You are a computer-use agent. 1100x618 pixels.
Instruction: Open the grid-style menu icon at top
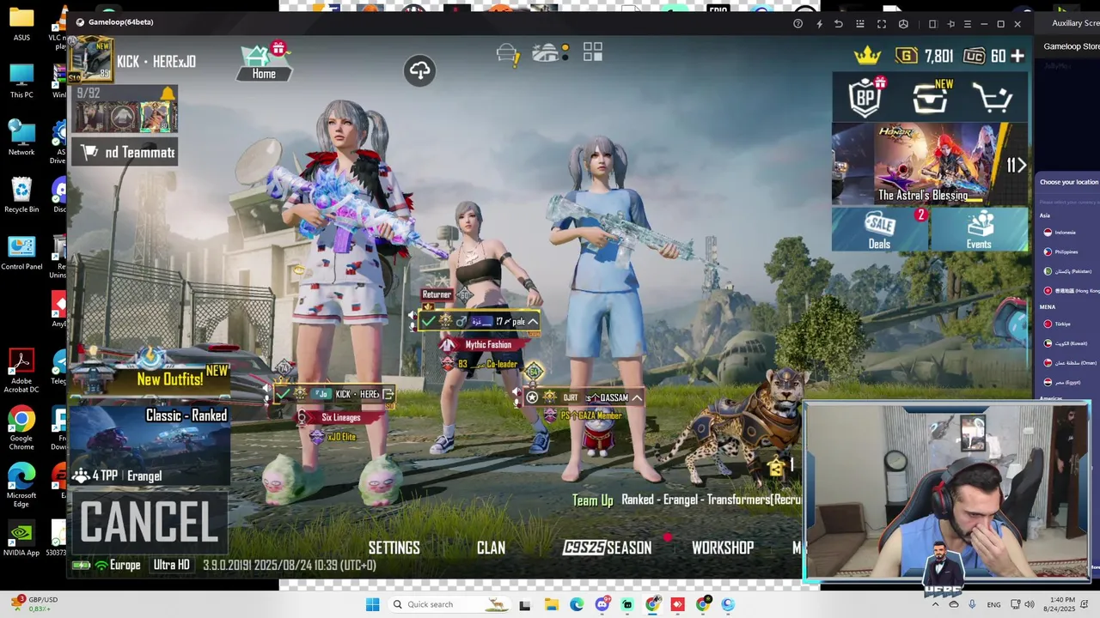(x=593, y=52)
